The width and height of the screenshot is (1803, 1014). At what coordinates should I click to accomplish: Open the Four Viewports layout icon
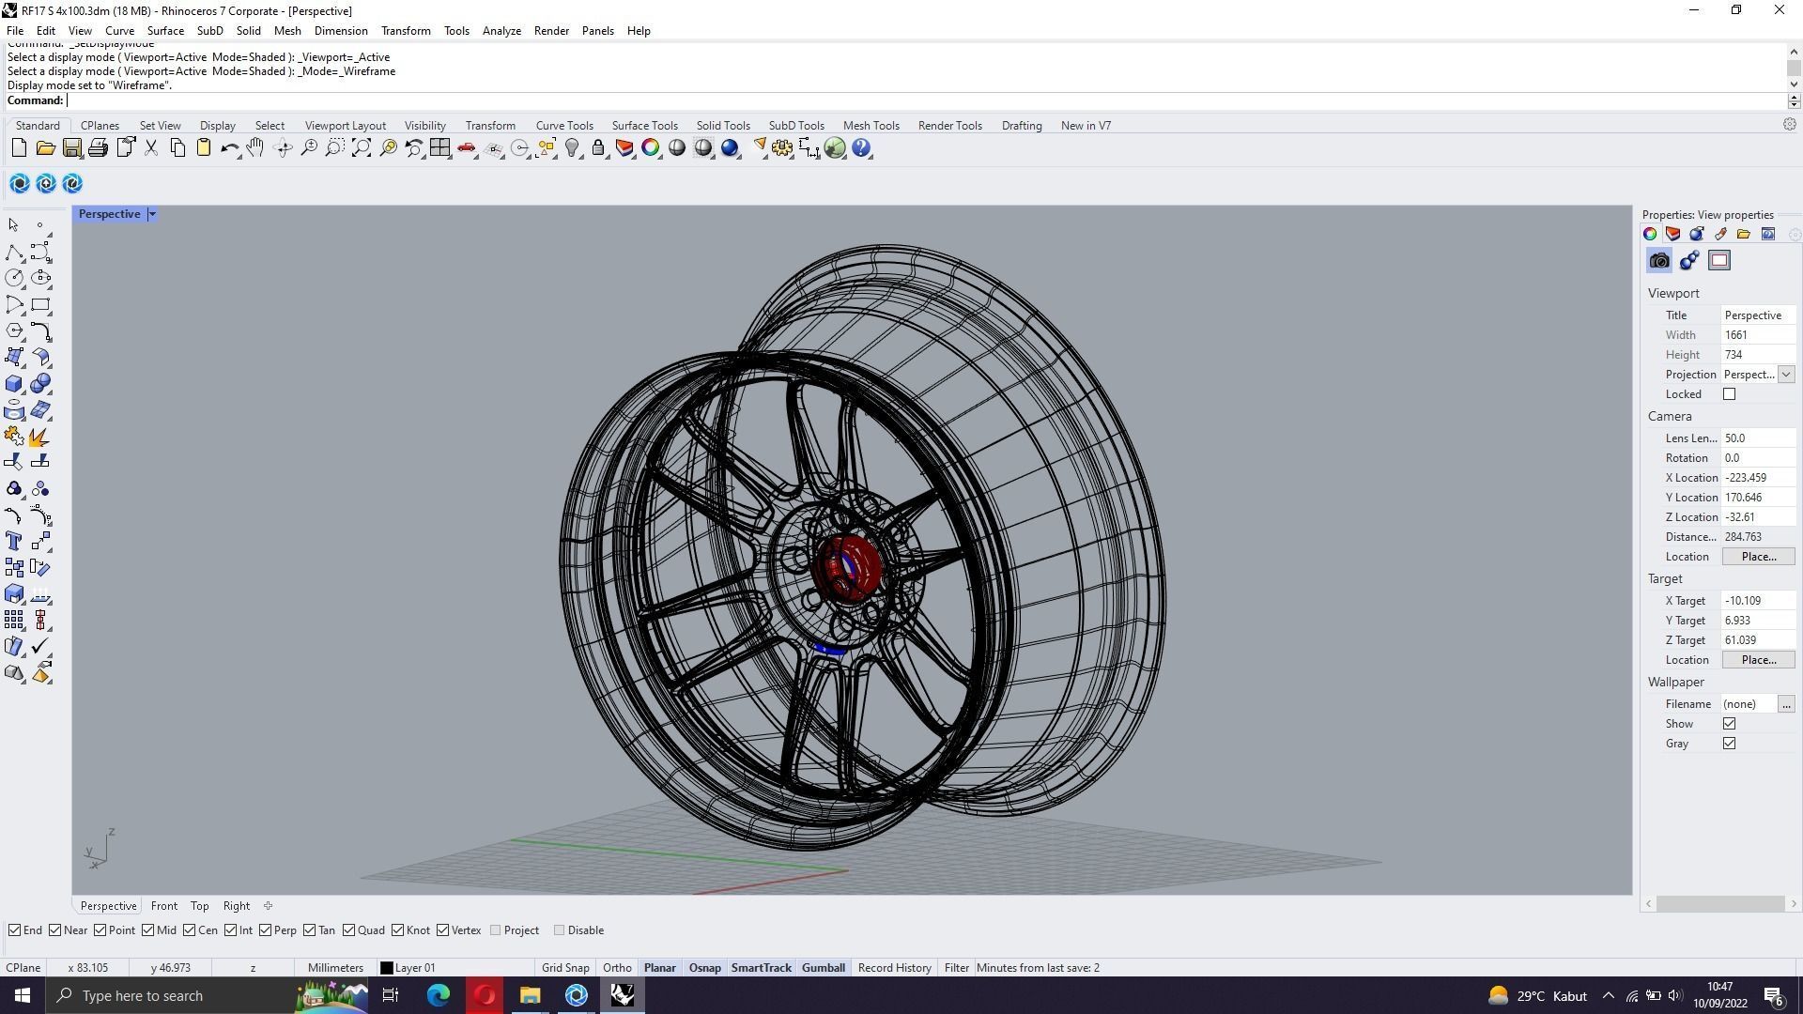point(439,148)
